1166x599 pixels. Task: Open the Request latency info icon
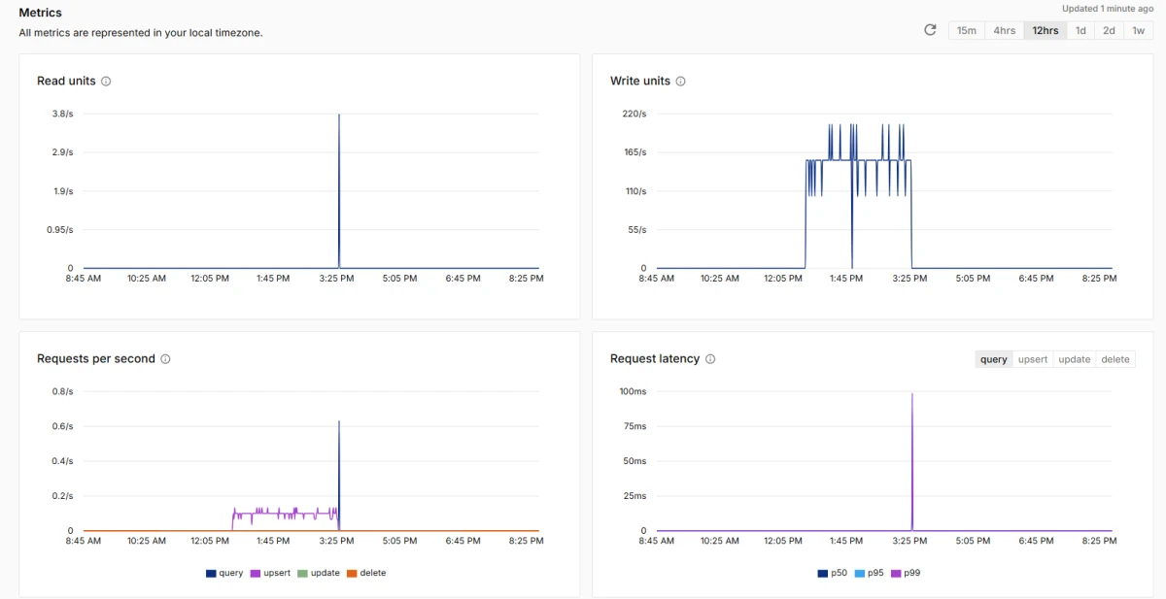(x=710, y=359)
